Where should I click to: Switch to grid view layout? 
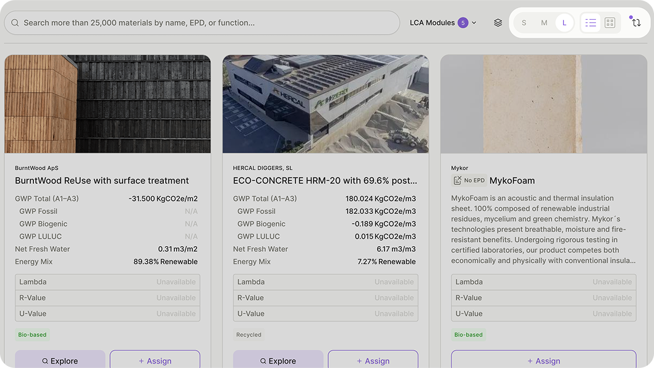(609, 22)
